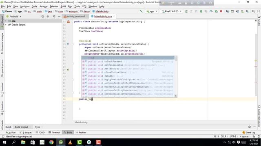Click the CRLF line separator selector
Viewport: 261px width, 146px height.
point(224,136)
